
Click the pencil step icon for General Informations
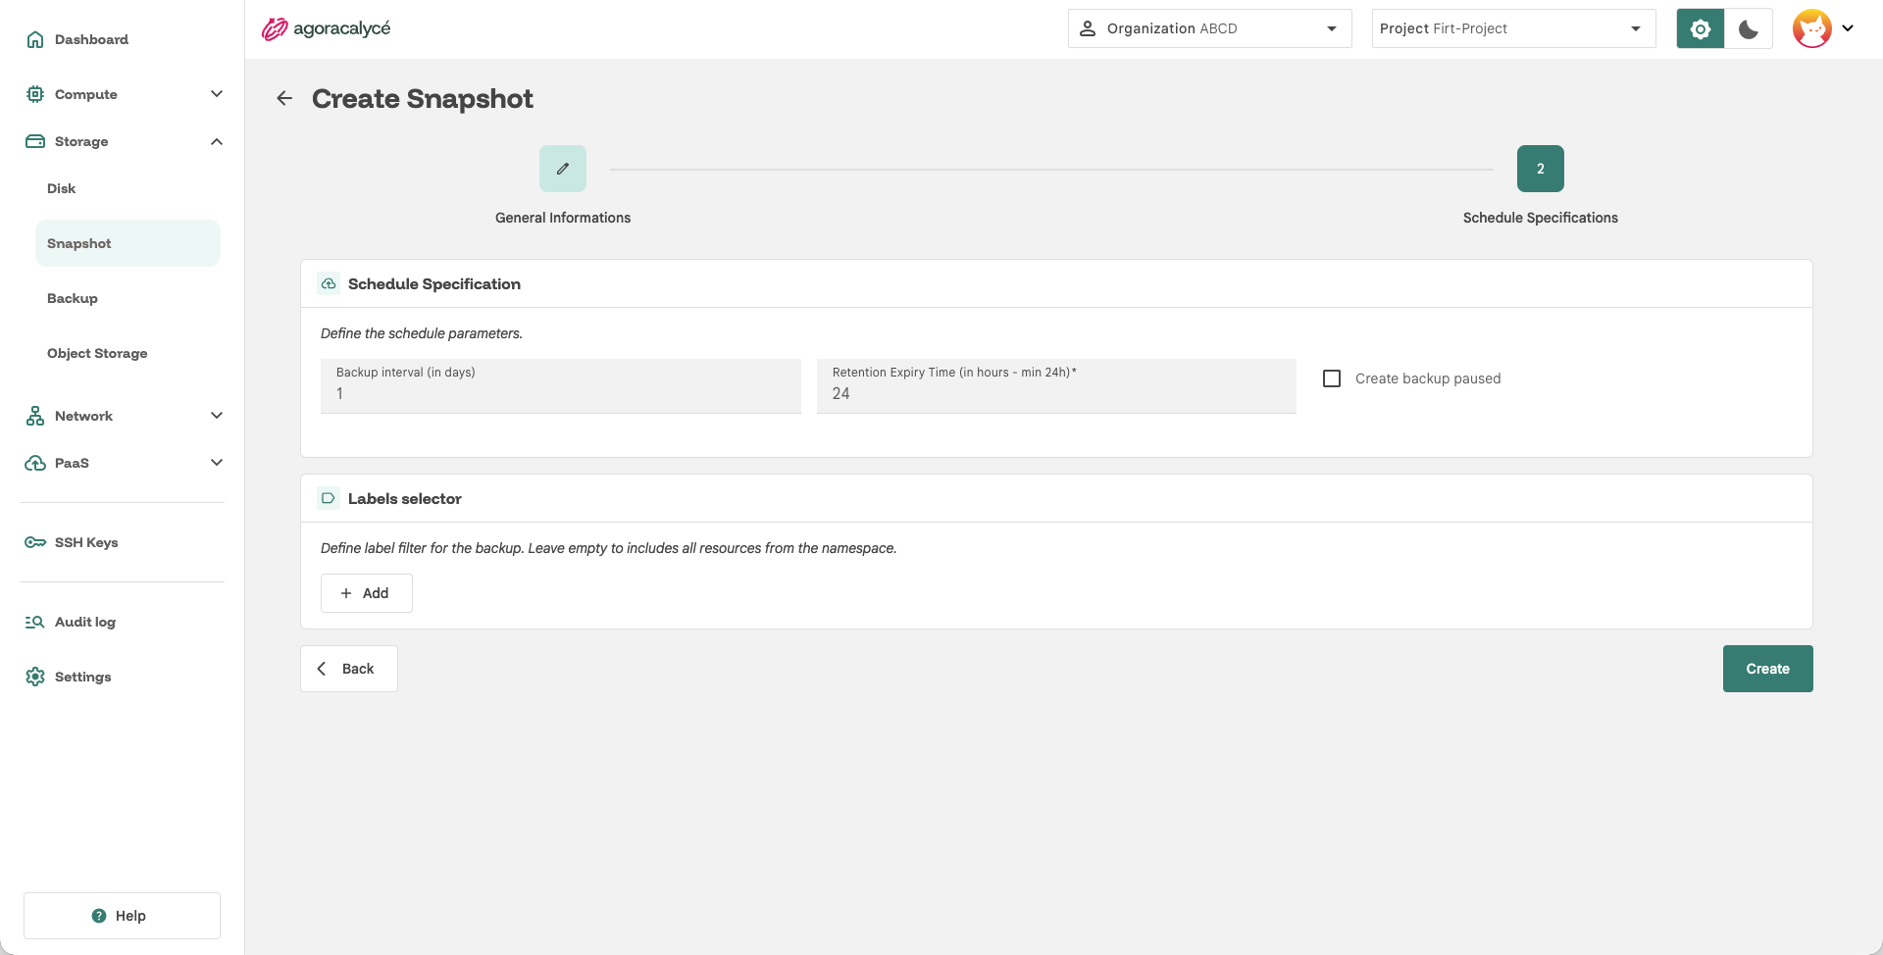pyautogui.click(x=563, y=169)
